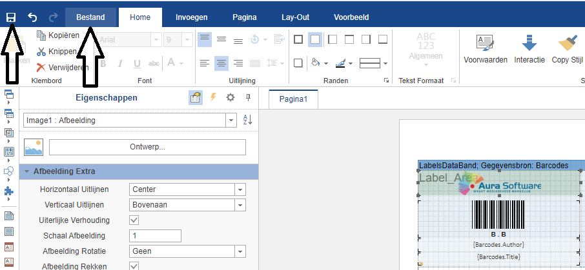Sort properties alphabetically with A-Z icon
Viewport: 585px width, 270px height.
pyautogui.click(x=247, y=120)
